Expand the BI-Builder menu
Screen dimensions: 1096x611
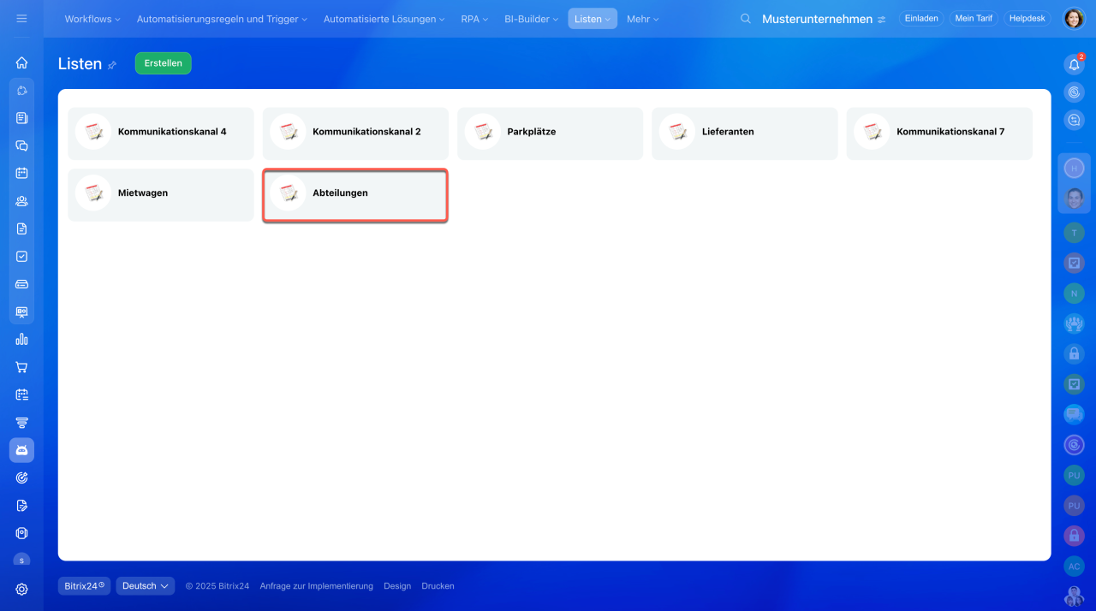coord(531,19)
